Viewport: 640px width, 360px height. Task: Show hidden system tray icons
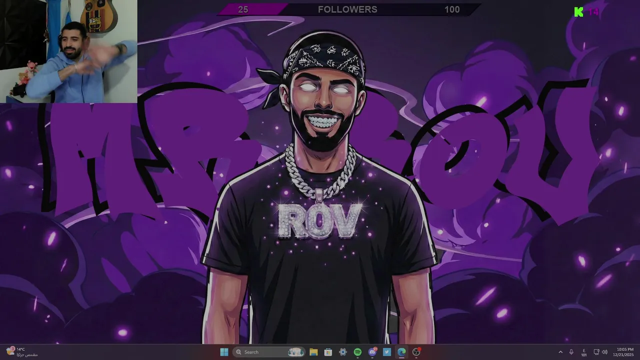[x=560, y=352]
